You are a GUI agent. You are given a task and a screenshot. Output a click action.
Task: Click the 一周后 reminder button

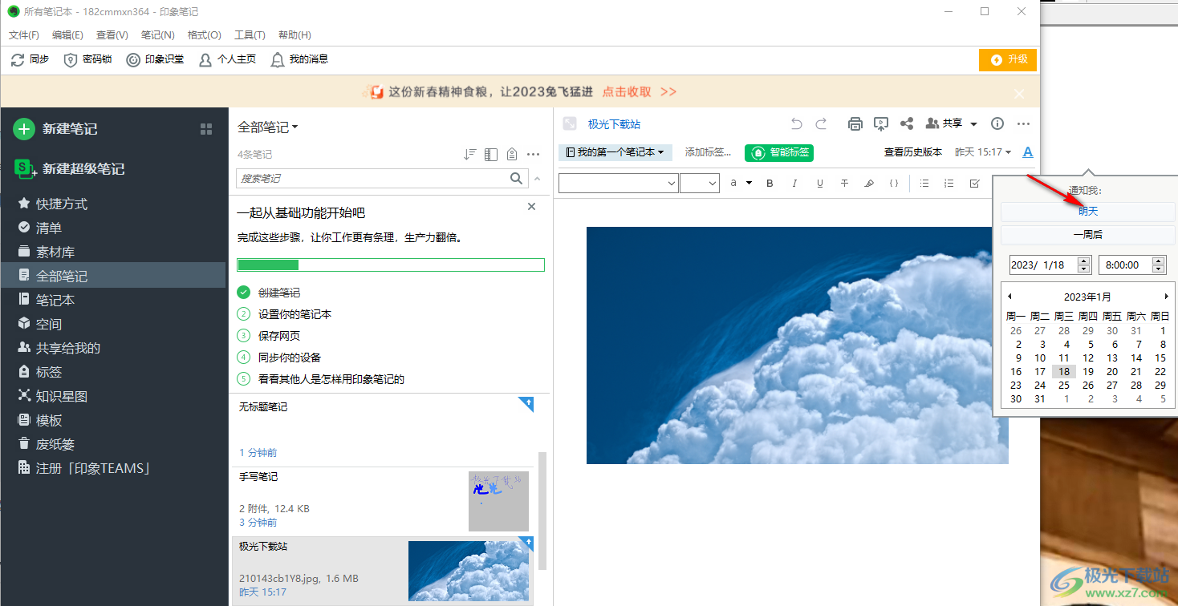(1087, 235)
